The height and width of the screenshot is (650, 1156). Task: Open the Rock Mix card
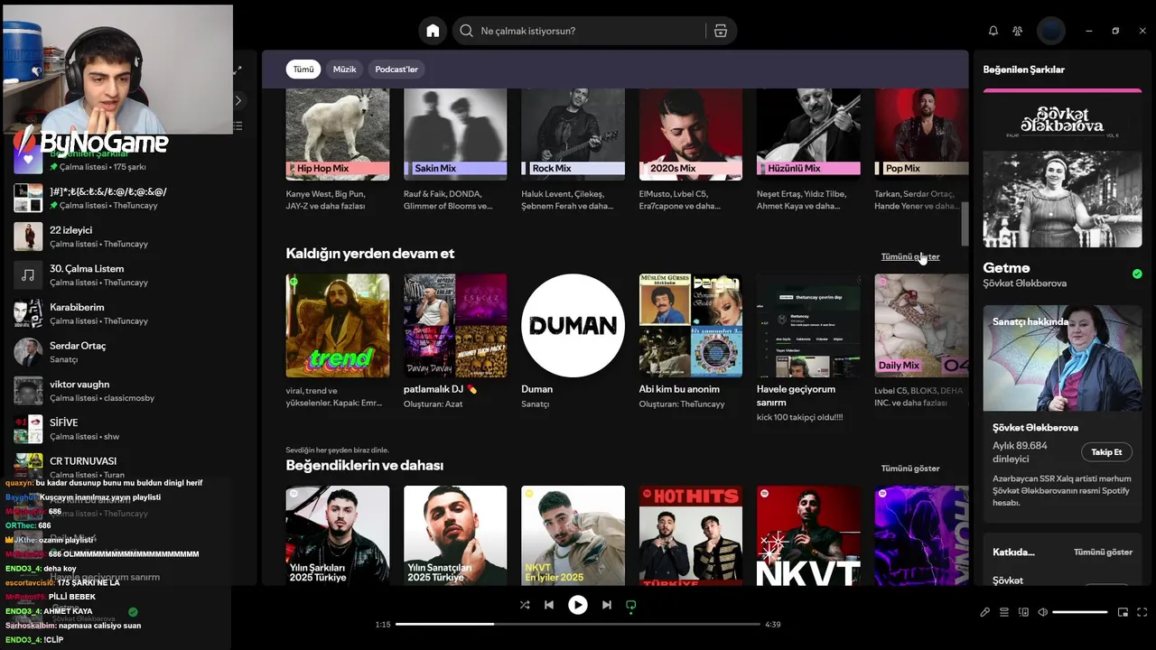573,150
